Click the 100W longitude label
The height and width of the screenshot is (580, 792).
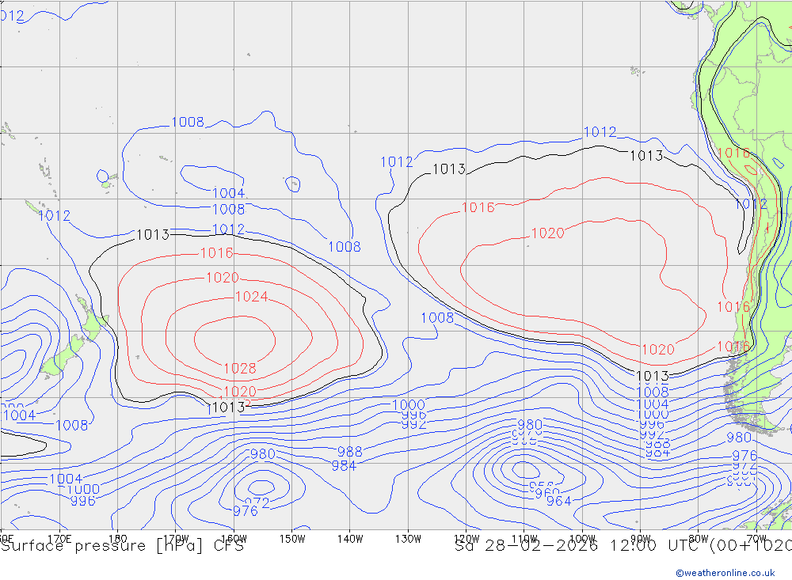click(582, 539)
